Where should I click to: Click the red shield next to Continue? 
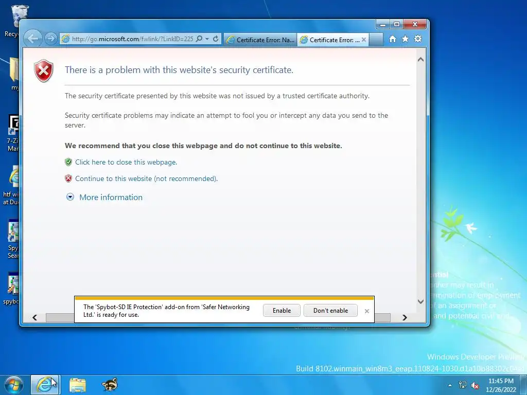pyautogui.click(x=68, y=178)
